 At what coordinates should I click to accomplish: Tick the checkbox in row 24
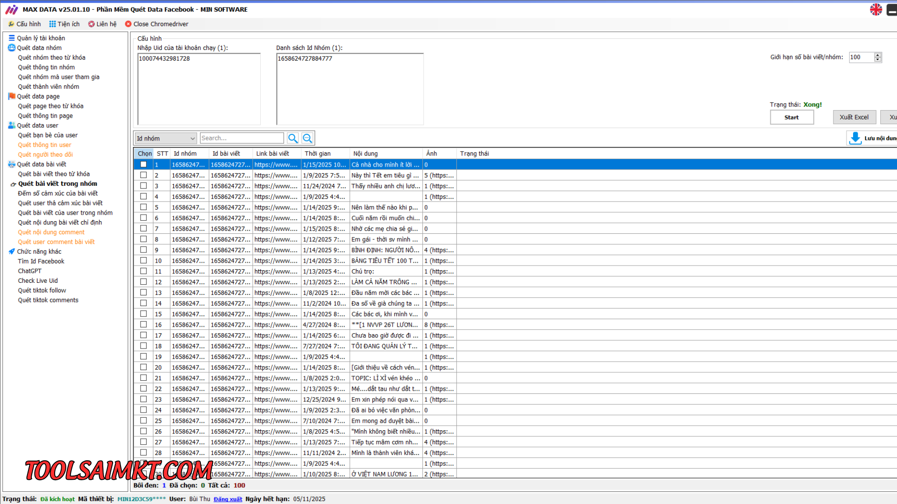coord(143,410)
